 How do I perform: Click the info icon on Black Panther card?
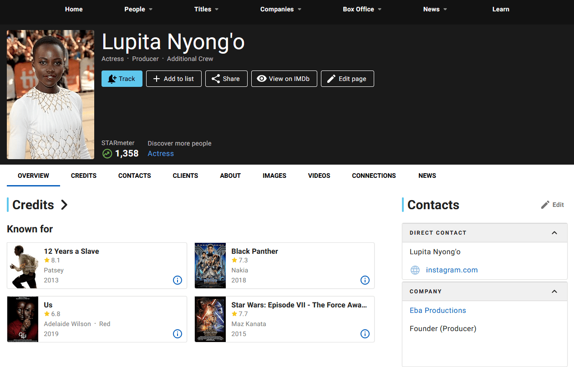[365, 280]
